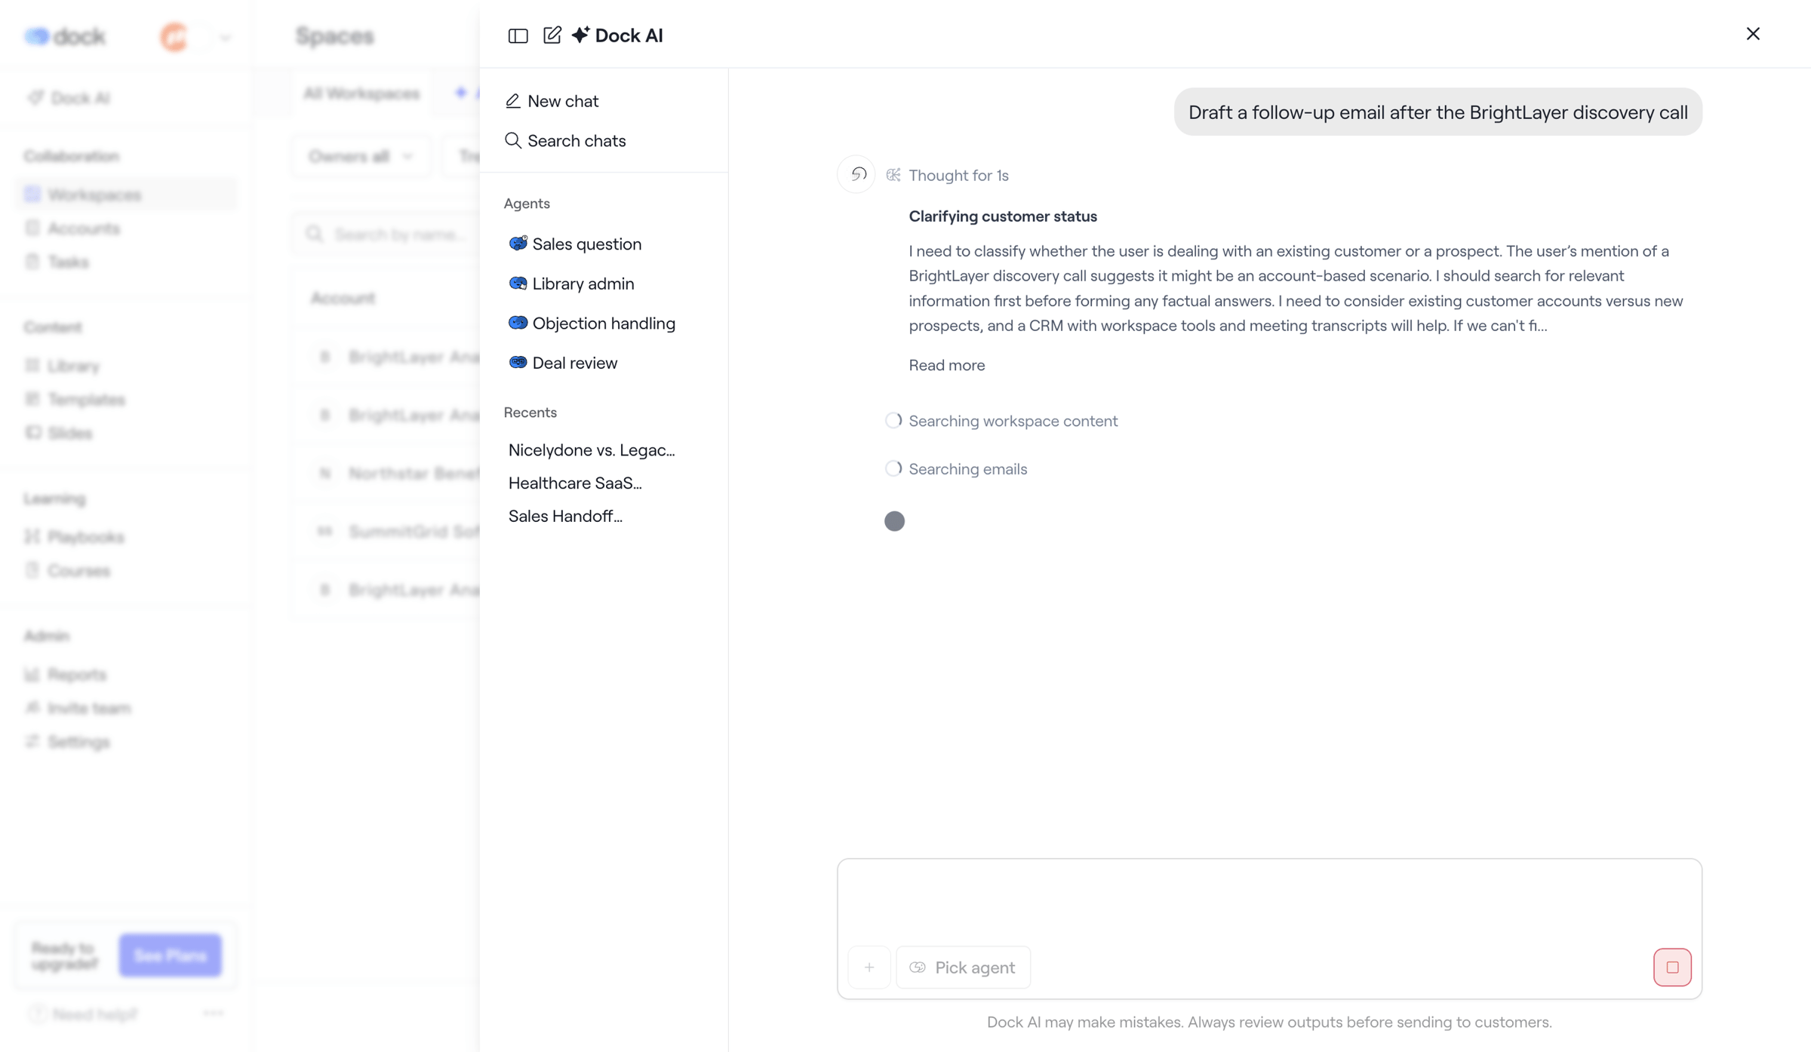
Task: Toggle the Dock AI sidebar panel icon
Action: [x=518, y=35]
